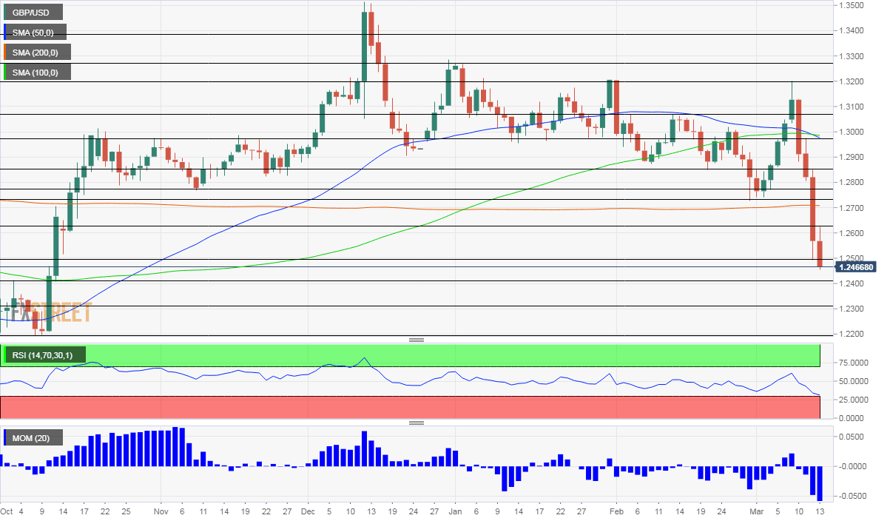Viewport: 890px width, 521px height.
Task: Click the divider handle above the RSI panel
Action: click(417, 340)
